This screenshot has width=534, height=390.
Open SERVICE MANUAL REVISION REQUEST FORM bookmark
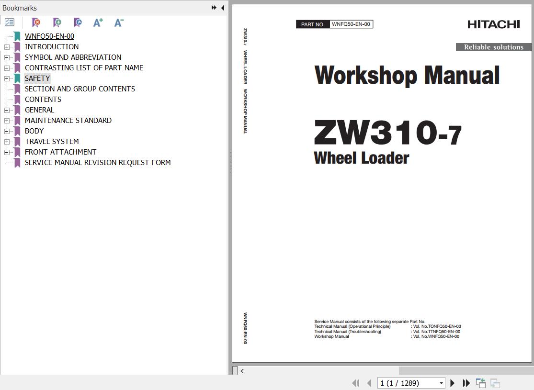(97, 163)
